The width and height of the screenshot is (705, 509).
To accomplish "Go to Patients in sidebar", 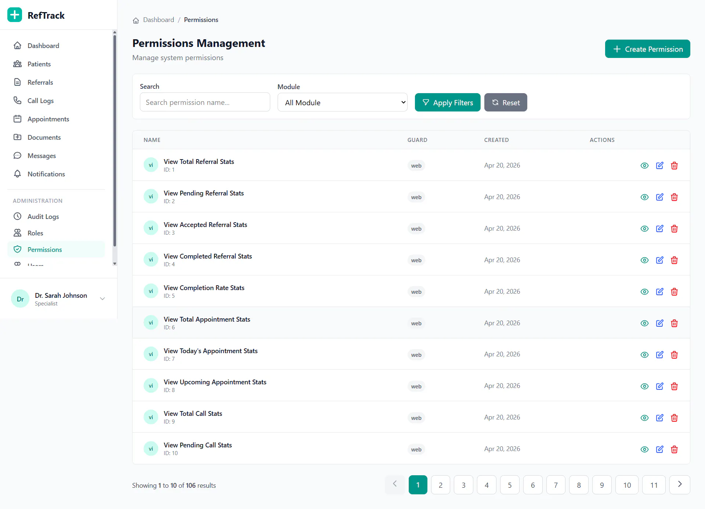I will coord(56,64).
